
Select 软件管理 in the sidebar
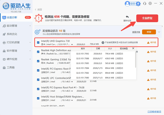pos(16,51)
